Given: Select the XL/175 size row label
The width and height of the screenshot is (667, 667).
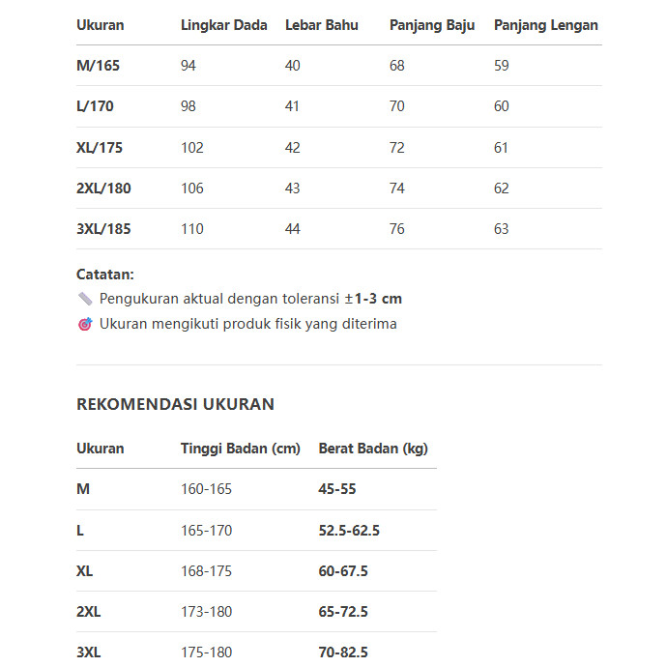Looking at the screenshot, I should click(x=100, y=148).
